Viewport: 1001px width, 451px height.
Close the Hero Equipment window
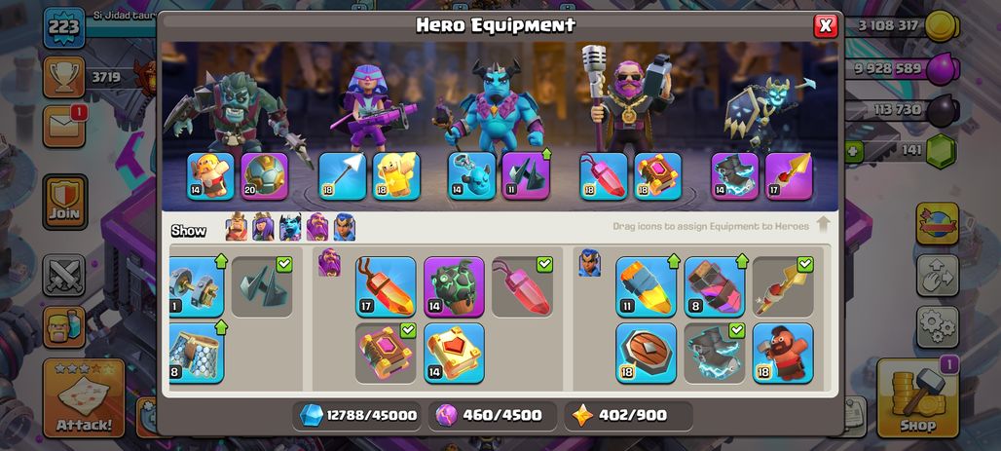tap(826, 25)
